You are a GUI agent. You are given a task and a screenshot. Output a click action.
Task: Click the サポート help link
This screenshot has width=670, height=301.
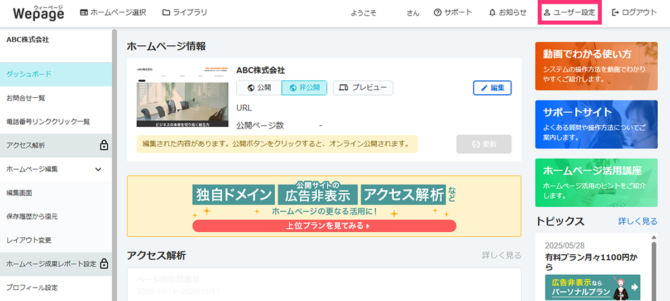click(453, 12)
